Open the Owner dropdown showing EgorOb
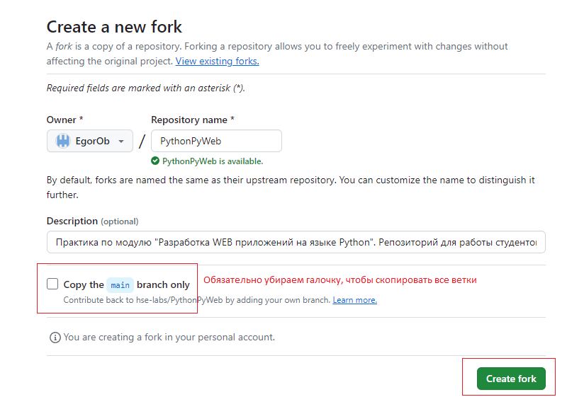 89,141
